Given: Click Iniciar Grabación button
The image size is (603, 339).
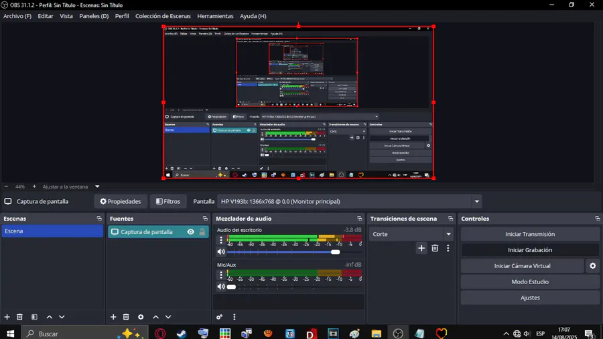Looking at the screenshot, I should coord(530,250).
